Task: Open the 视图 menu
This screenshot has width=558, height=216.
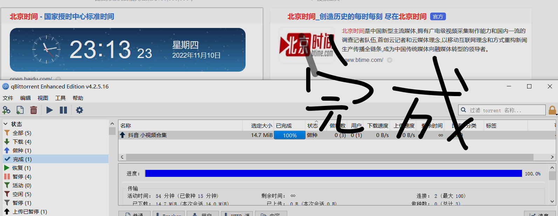Action: (x=43, y=98)
